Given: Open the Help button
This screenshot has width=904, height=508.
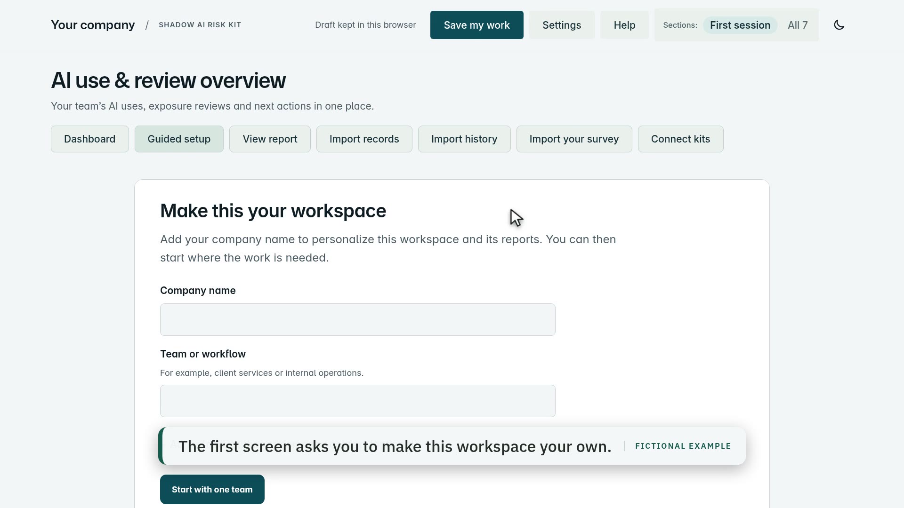Looking at the screenshot, I should tap(624, 25).
